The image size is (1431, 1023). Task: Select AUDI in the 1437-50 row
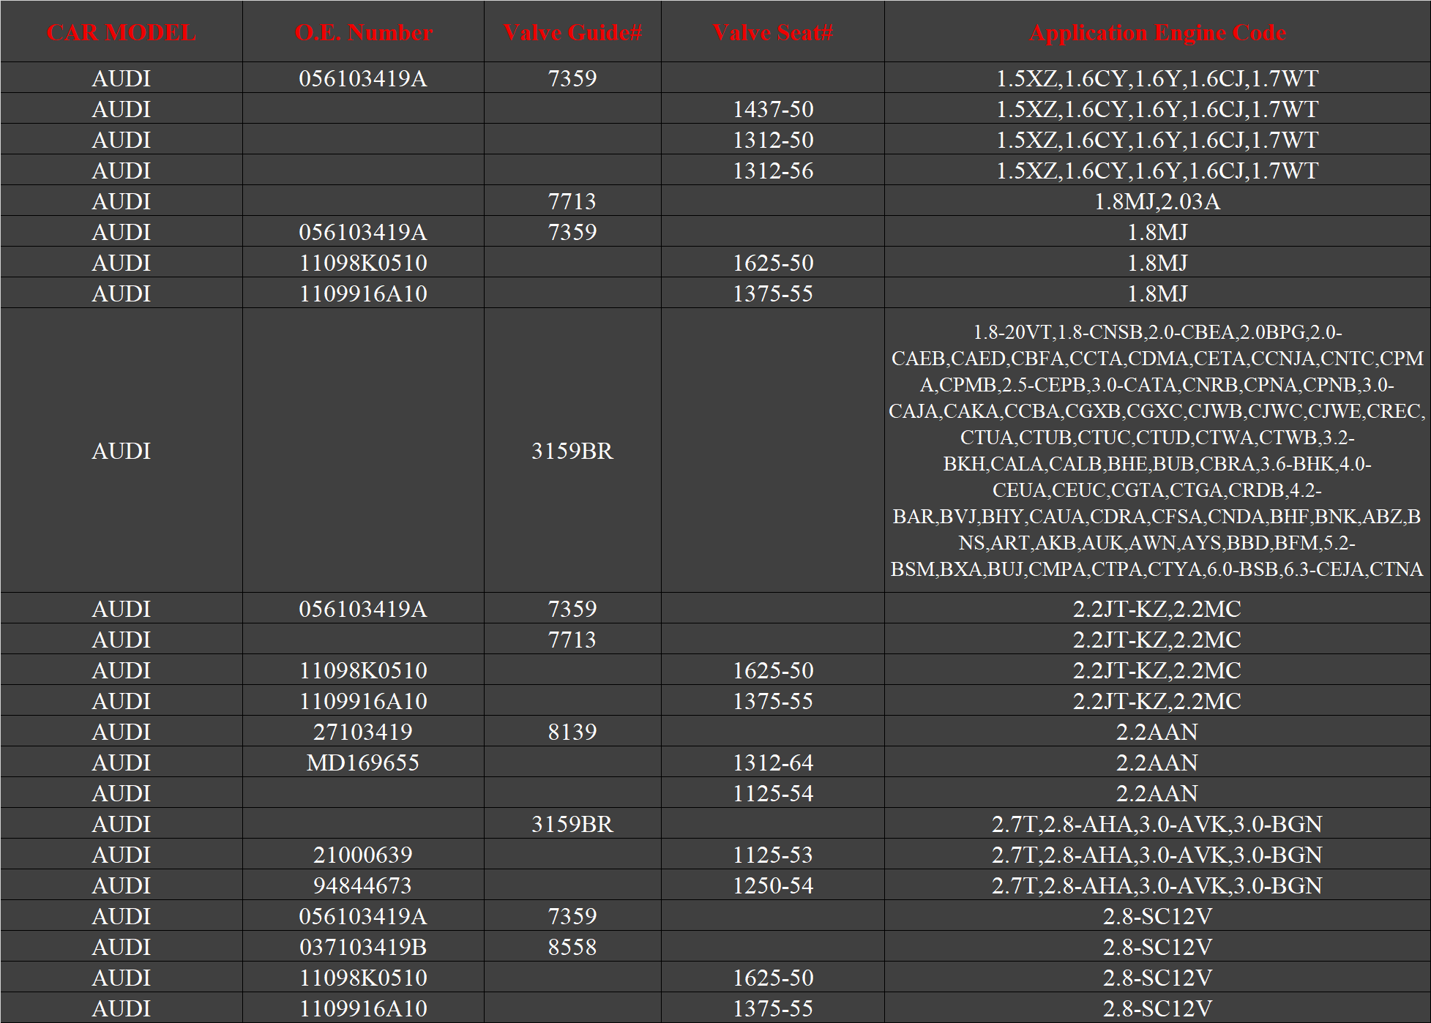click(x=122, y=109)
